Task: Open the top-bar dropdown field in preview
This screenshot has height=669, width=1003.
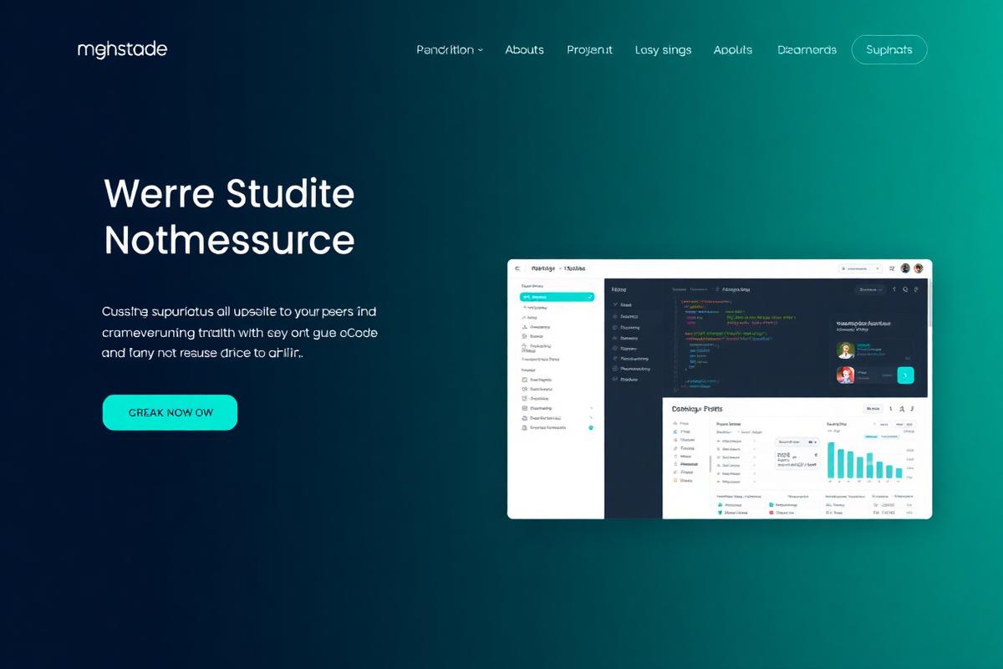Action: tap(860, 269)
